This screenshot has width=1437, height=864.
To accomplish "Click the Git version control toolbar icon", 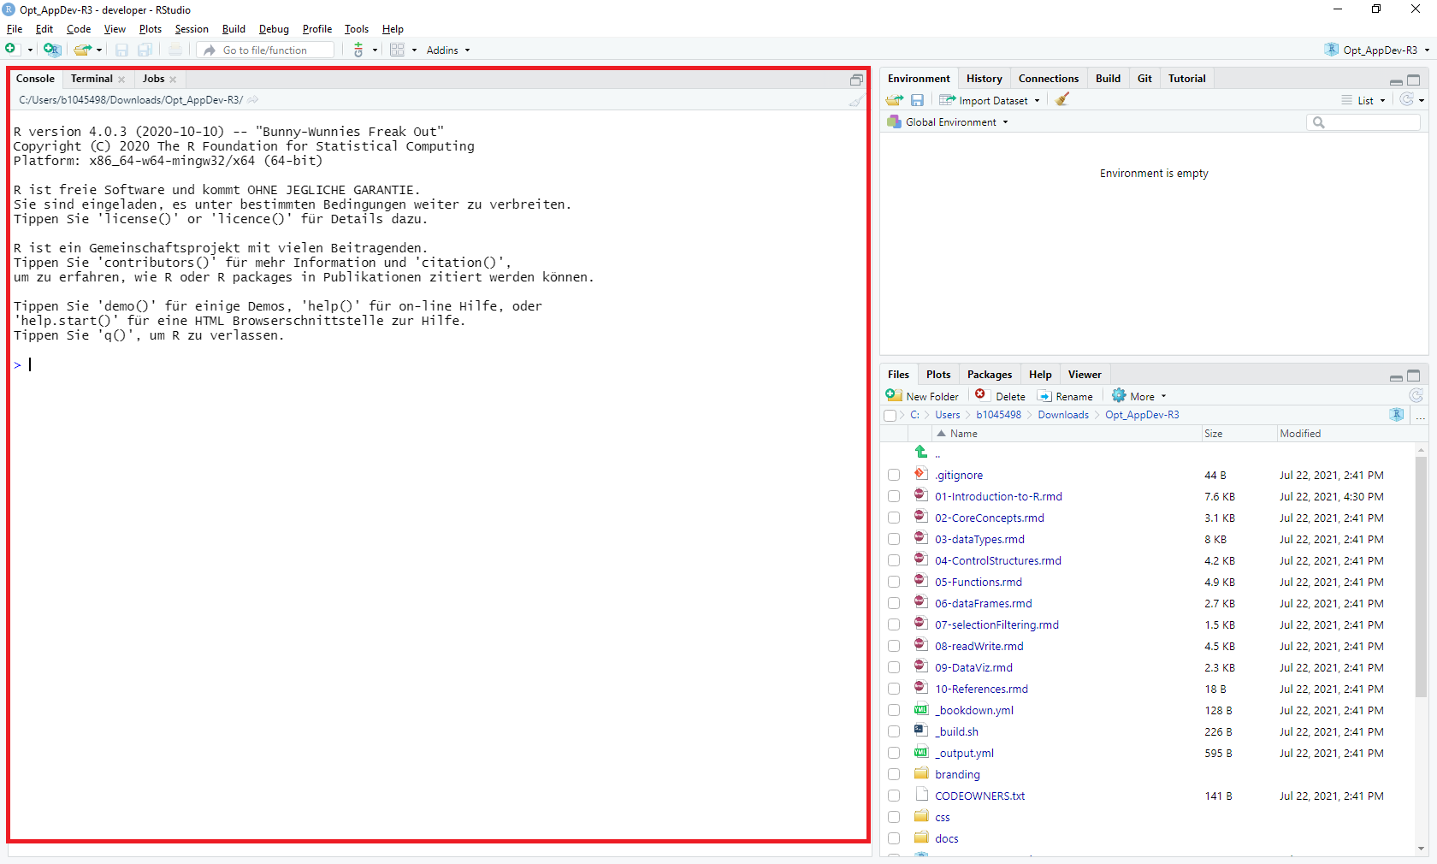I will pos(358,50).
